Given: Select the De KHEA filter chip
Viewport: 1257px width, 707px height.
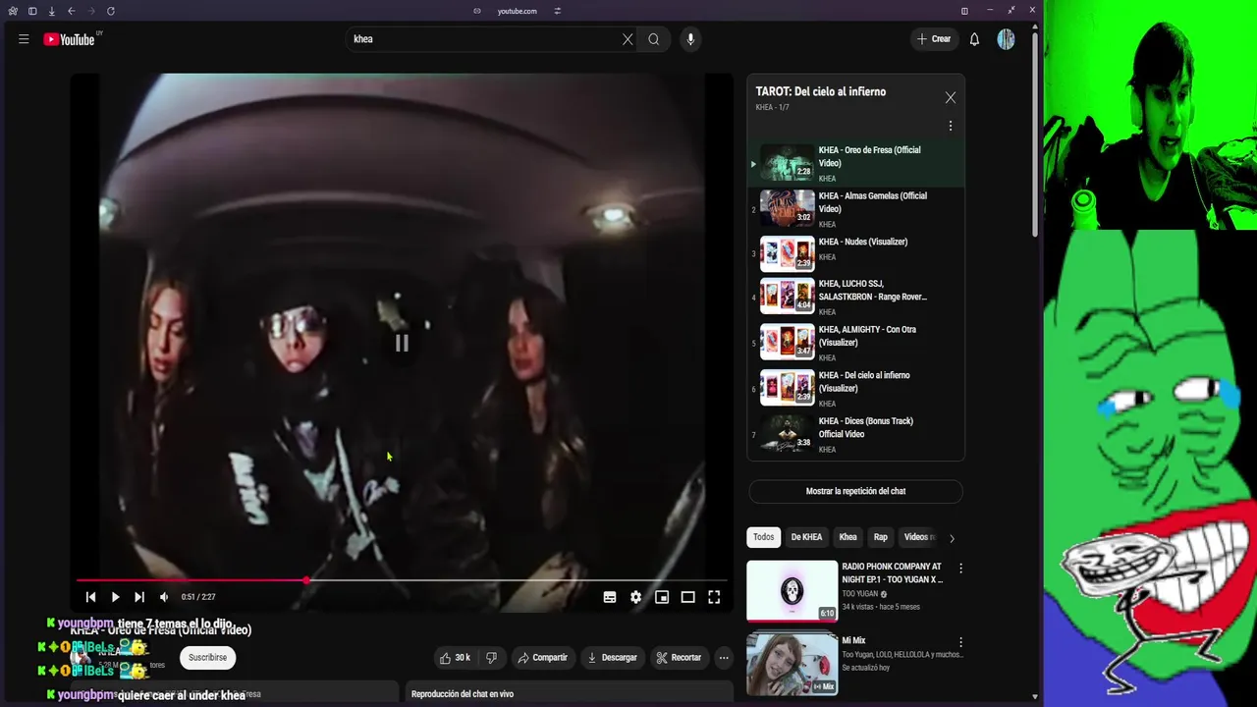Looking at the screenshot, I should click(x=806, y=537).
